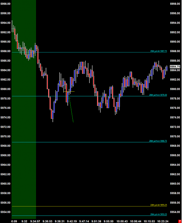Image resolution: width=182 pixels, height=223 pixels.
Task: Click 5974.00 on the left-hand price scale
Action: click(x=6, y=117)
